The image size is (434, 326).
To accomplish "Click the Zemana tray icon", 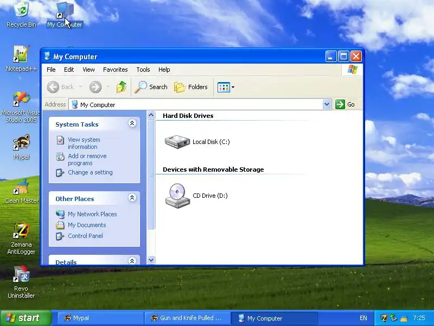I will [x=384, y=318].
